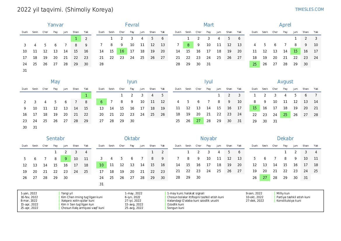Click highlighted December 27 date
The width and height of the screenshot is (341, 241).
tap(265, 177)
